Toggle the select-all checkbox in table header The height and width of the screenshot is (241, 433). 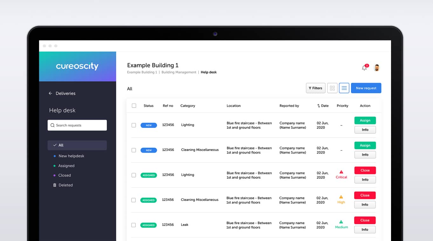[134, 106]
